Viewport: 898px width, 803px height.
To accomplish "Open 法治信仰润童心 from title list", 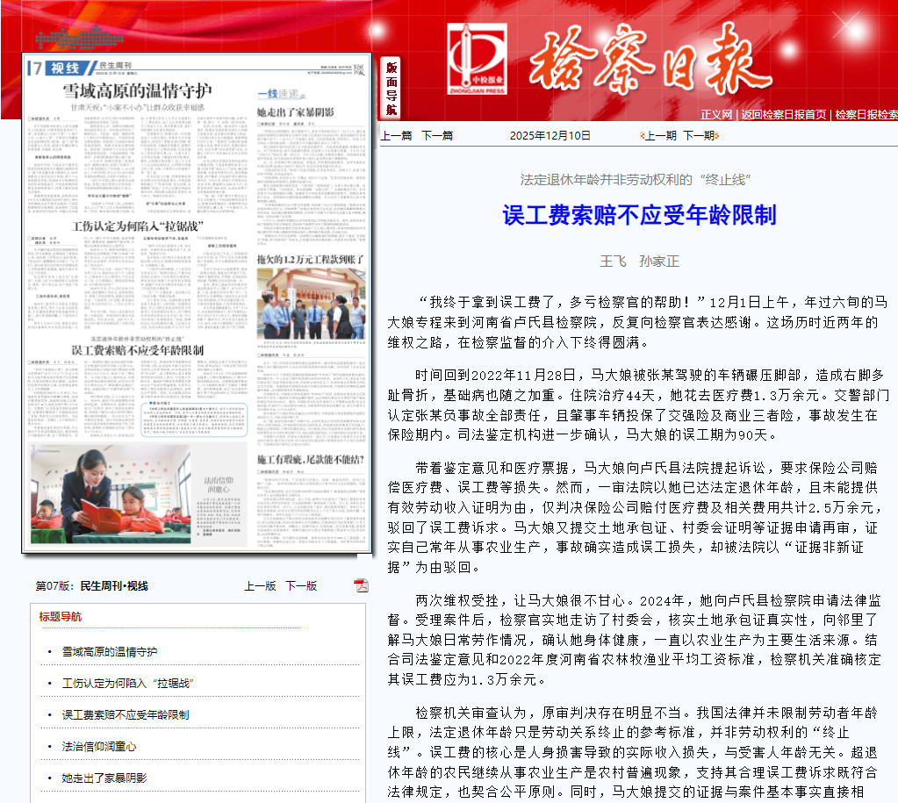I will click(x=98, y=747).
